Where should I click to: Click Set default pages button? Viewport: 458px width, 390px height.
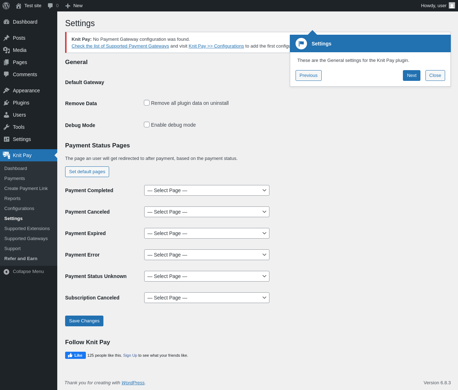87,172
